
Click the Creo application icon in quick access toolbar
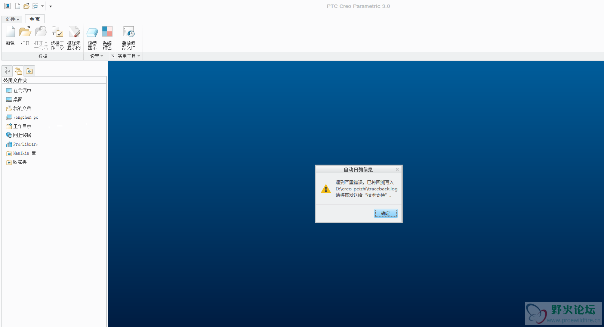[7, 6]
